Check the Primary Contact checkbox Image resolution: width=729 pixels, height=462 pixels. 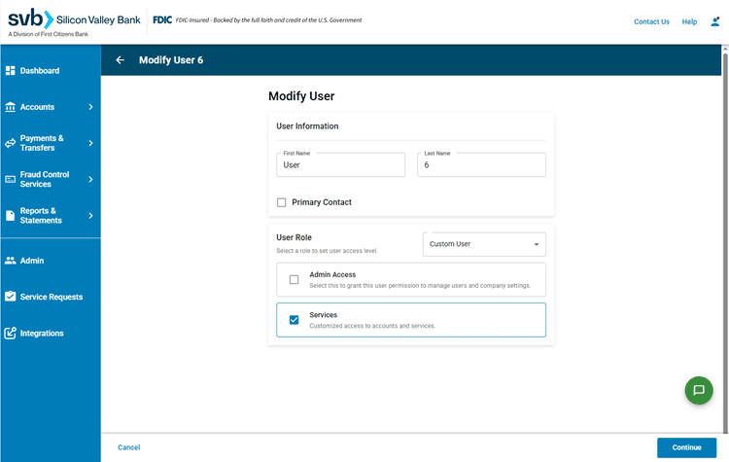click(x=281, y=202)
